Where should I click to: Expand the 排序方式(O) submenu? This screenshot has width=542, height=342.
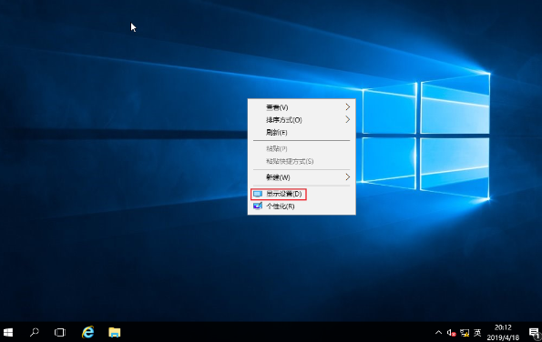302,120
